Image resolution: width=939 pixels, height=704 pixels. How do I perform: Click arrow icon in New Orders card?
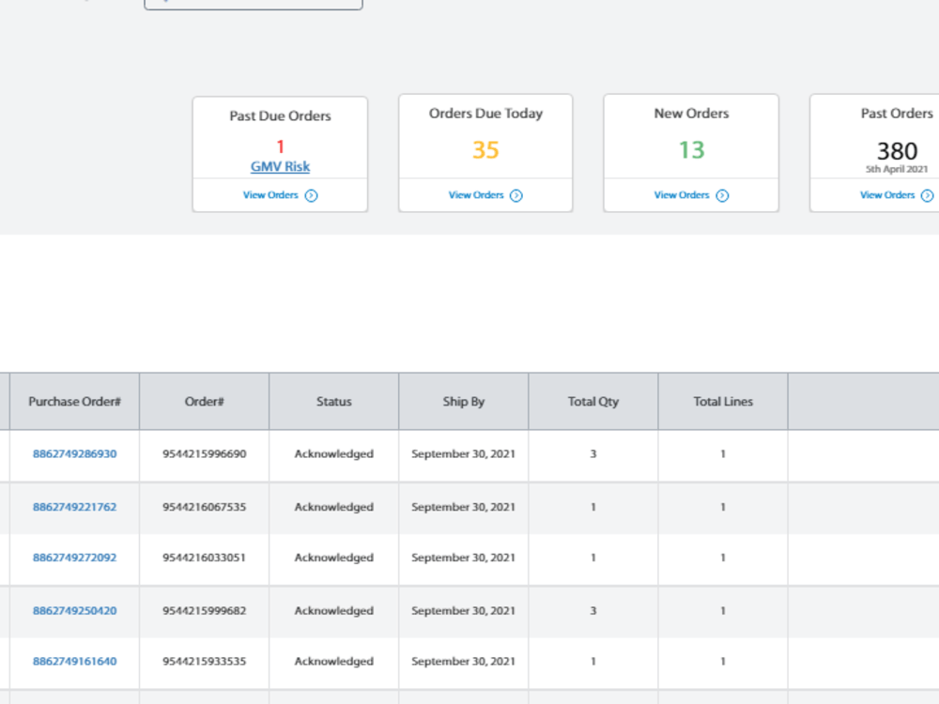(x=722, y=196)
